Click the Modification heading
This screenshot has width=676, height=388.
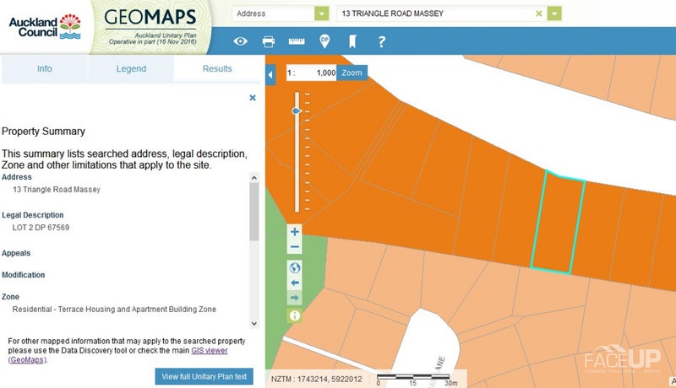[x=24, y=274]
